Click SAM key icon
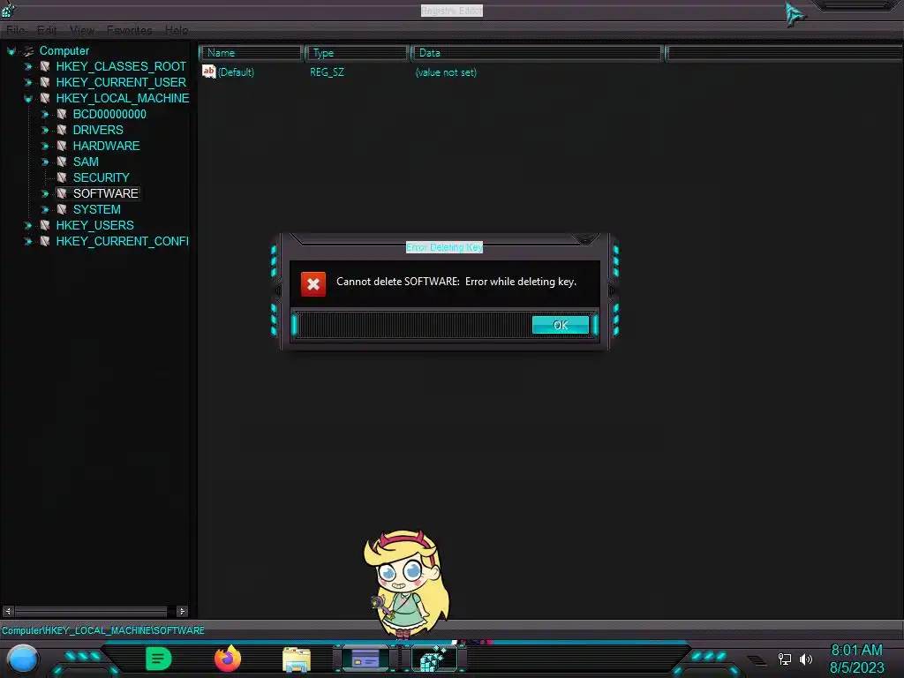The image size is (904, 678). click(x=62, y=162)
